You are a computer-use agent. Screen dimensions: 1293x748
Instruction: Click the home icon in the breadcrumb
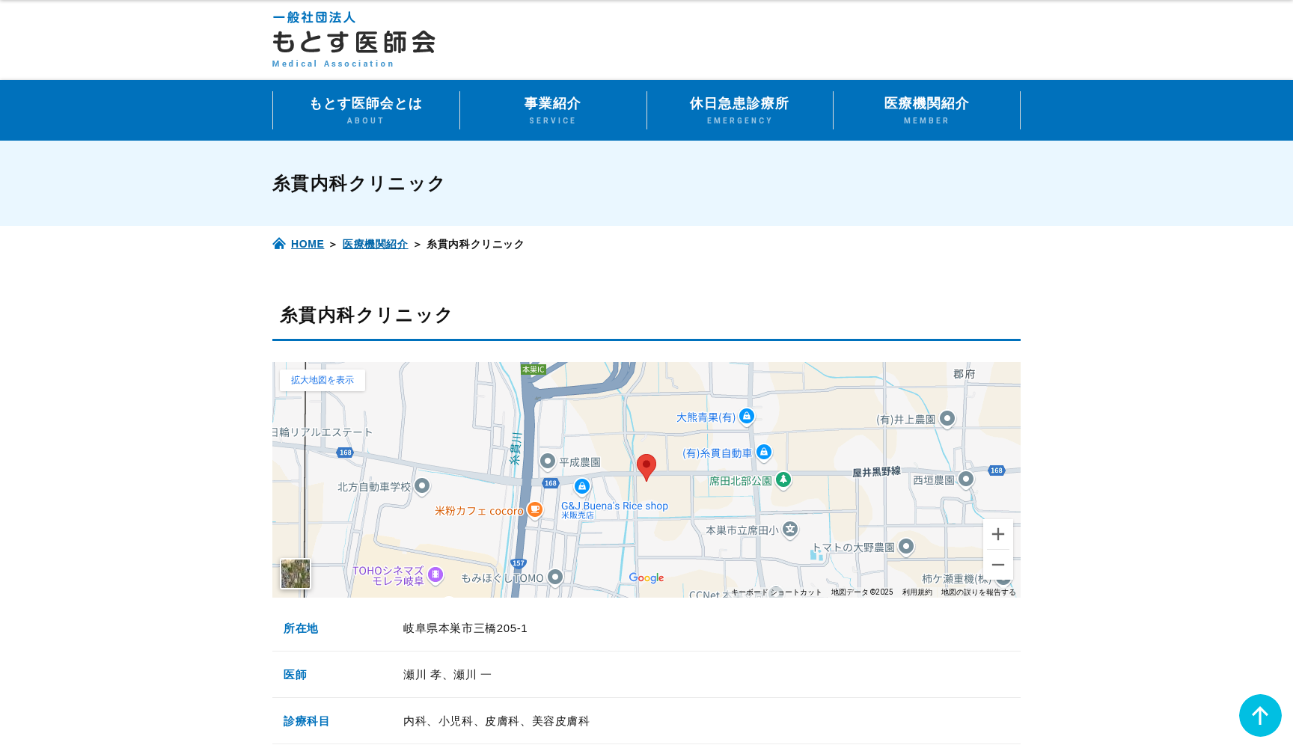pos(278,243)
